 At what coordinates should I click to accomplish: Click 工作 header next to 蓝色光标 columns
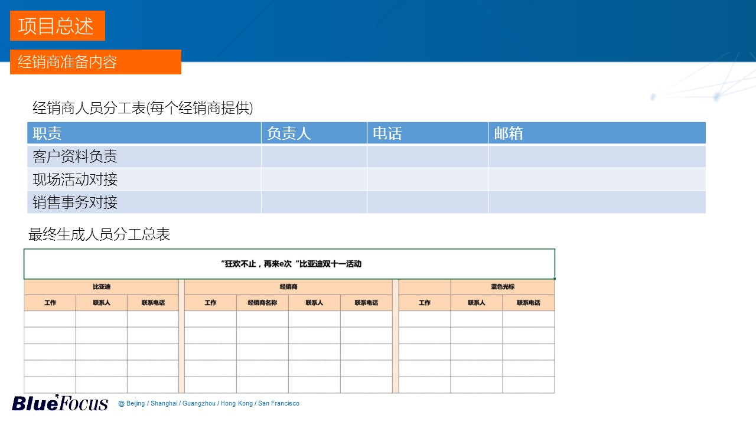tap(425, 303)
